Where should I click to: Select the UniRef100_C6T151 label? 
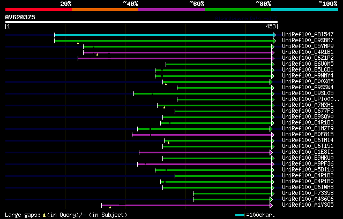(x=308, y=146)
